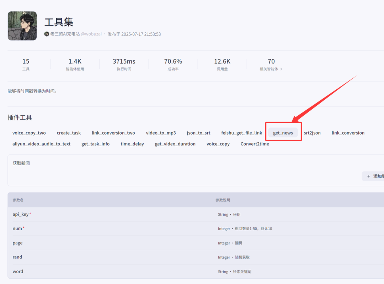
Task: Click the publish date 2025-07-17 21:53:53
Action: pos(141,34)
